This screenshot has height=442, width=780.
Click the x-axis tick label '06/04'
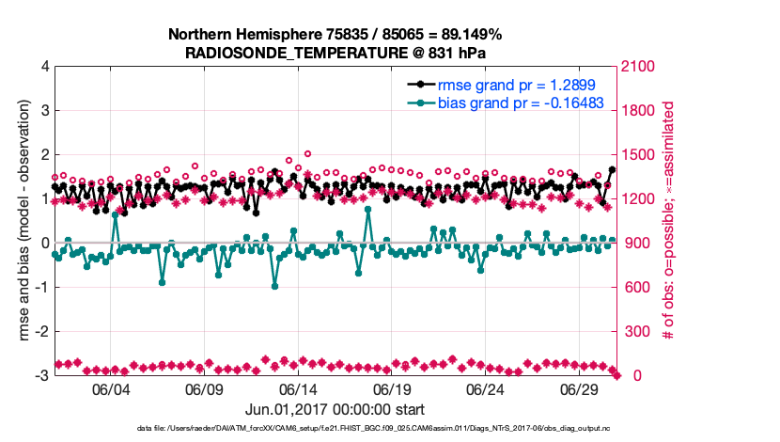click(x=111, y=388)
